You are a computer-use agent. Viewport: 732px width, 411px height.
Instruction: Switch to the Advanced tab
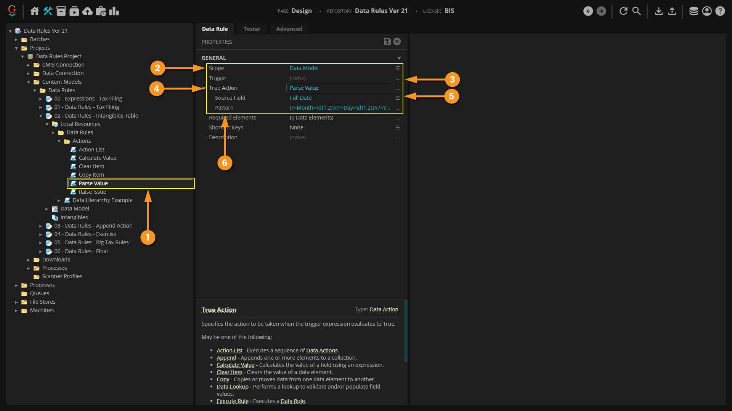tap(289, 29)
